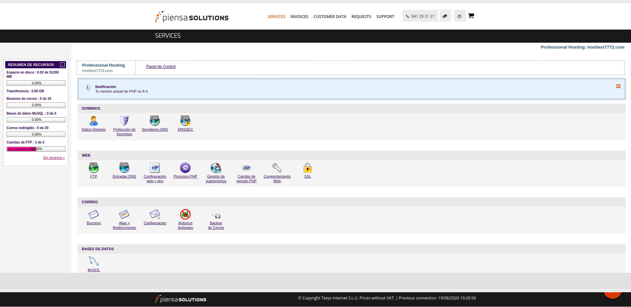The height and width of the screenshot is (307, 631).
Task: Click the Espacio en disco progress bar
Action: pos(36,83)
